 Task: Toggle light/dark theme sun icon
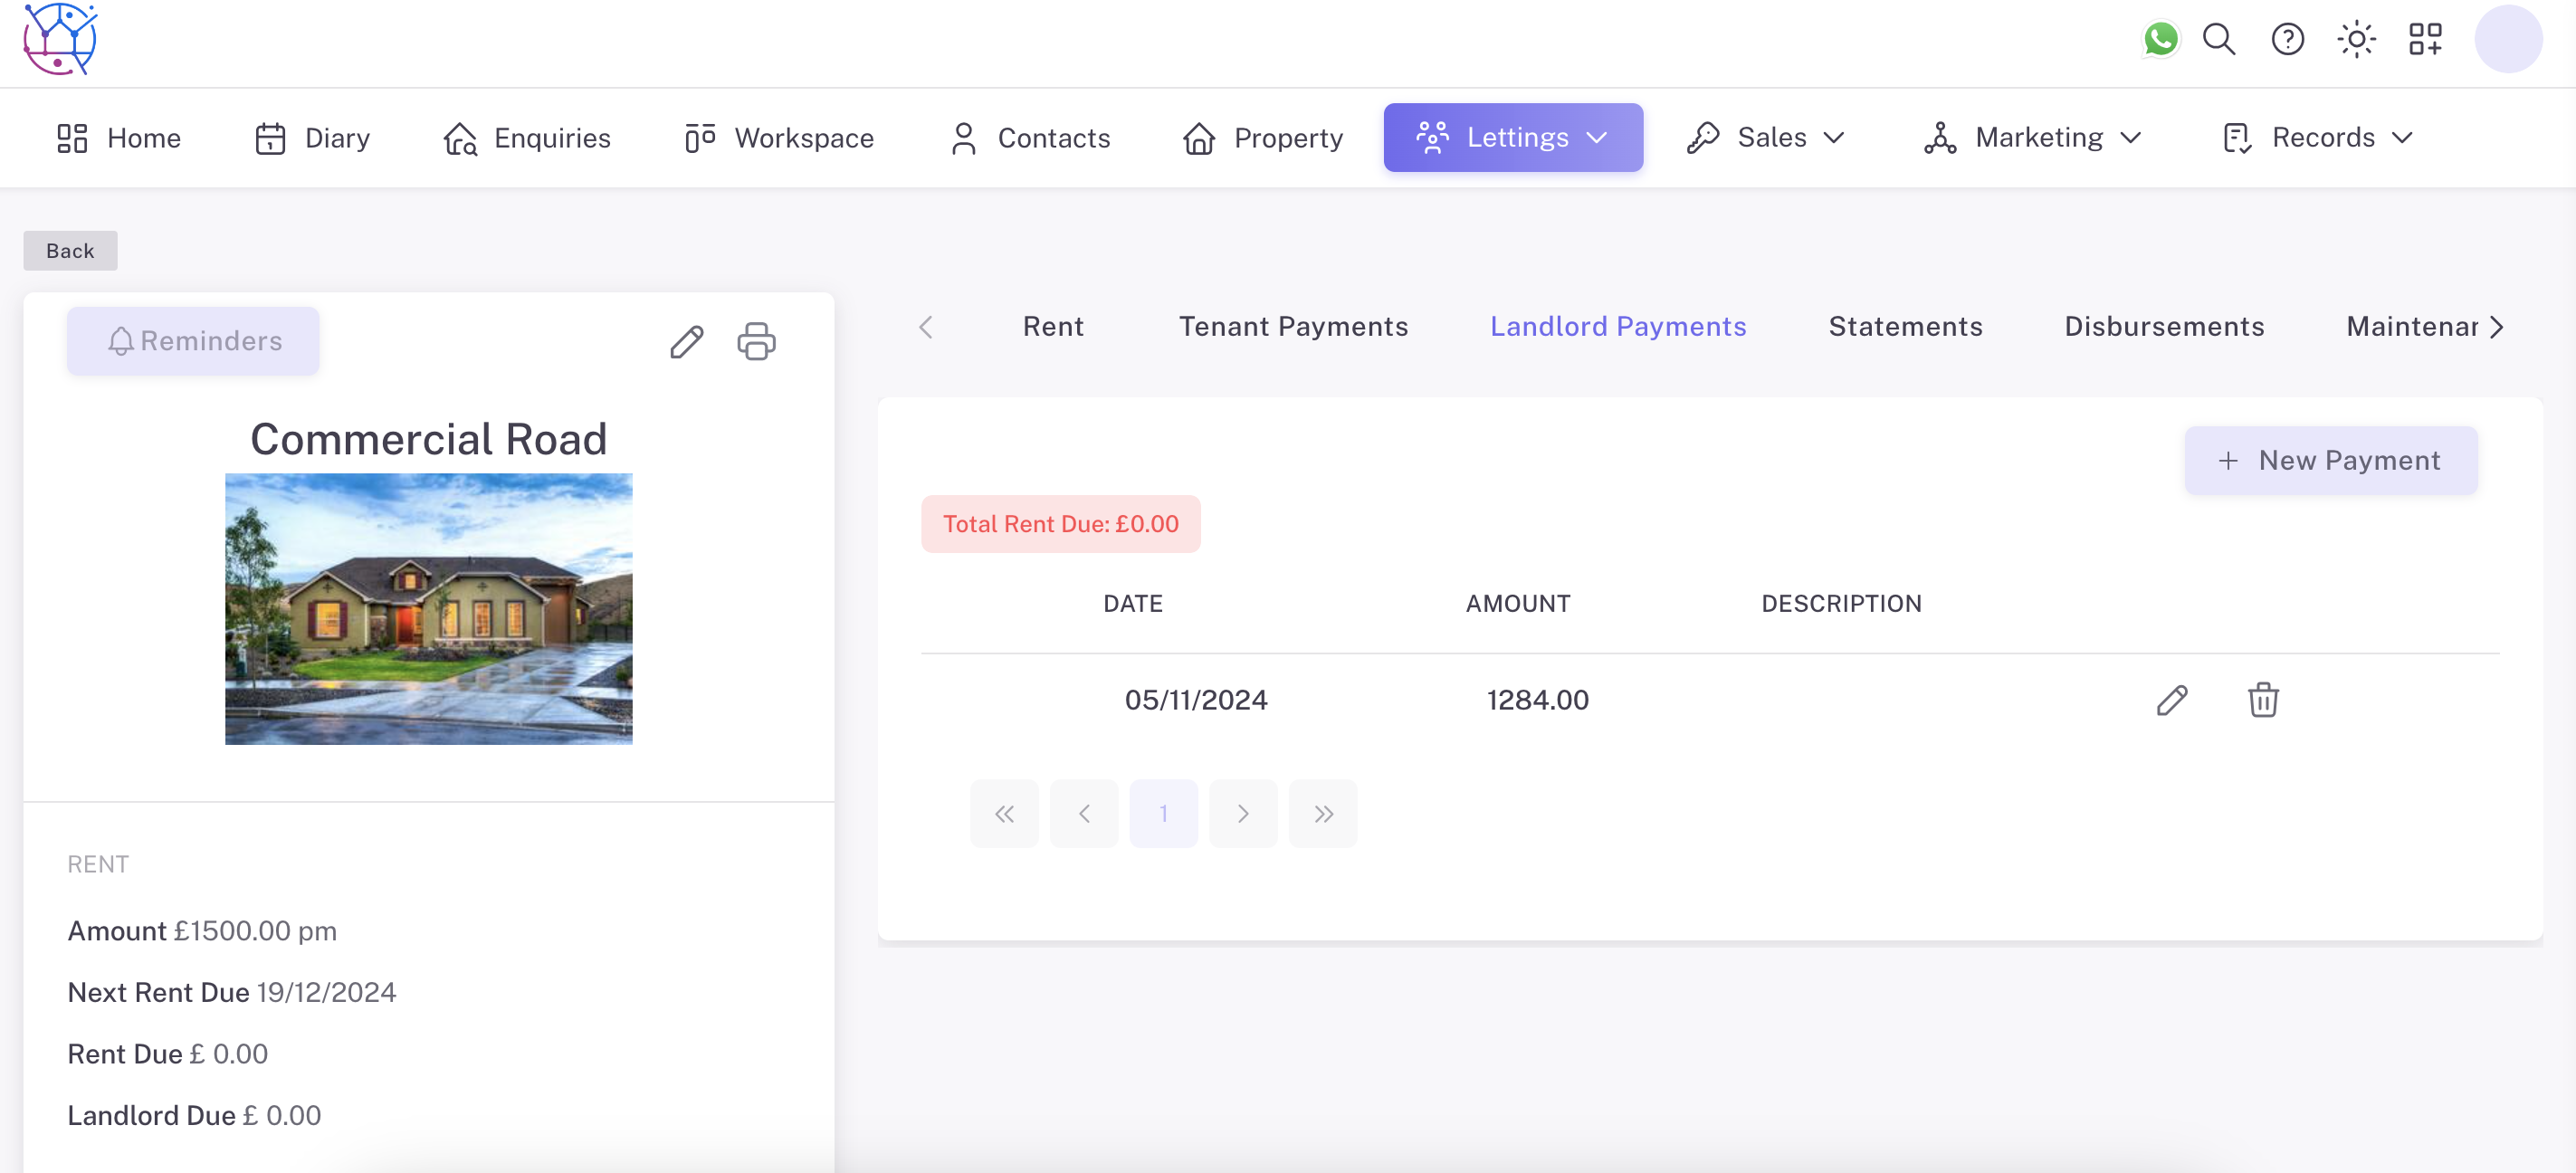2356,40
